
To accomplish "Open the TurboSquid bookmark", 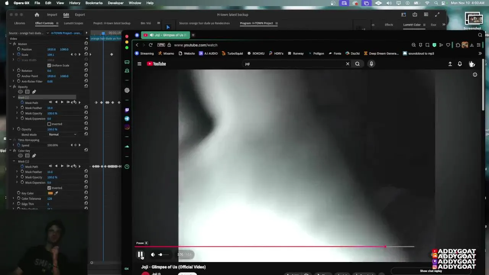I will point(232,53).
